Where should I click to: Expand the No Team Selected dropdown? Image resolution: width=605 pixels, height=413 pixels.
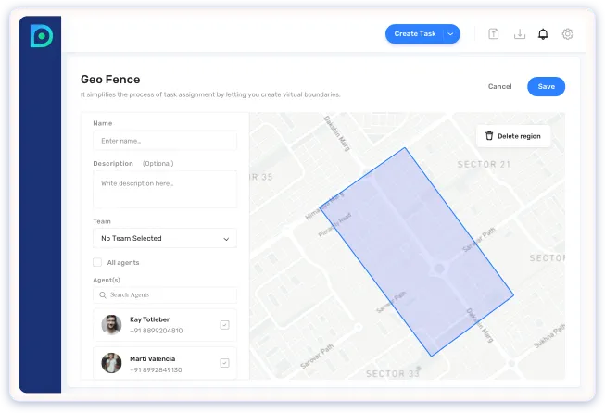(x=164, y=239)
